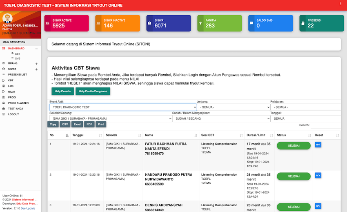The width and height of the screenshot is (347, 212).
Task: Click the See Update link
Action: 28,208
